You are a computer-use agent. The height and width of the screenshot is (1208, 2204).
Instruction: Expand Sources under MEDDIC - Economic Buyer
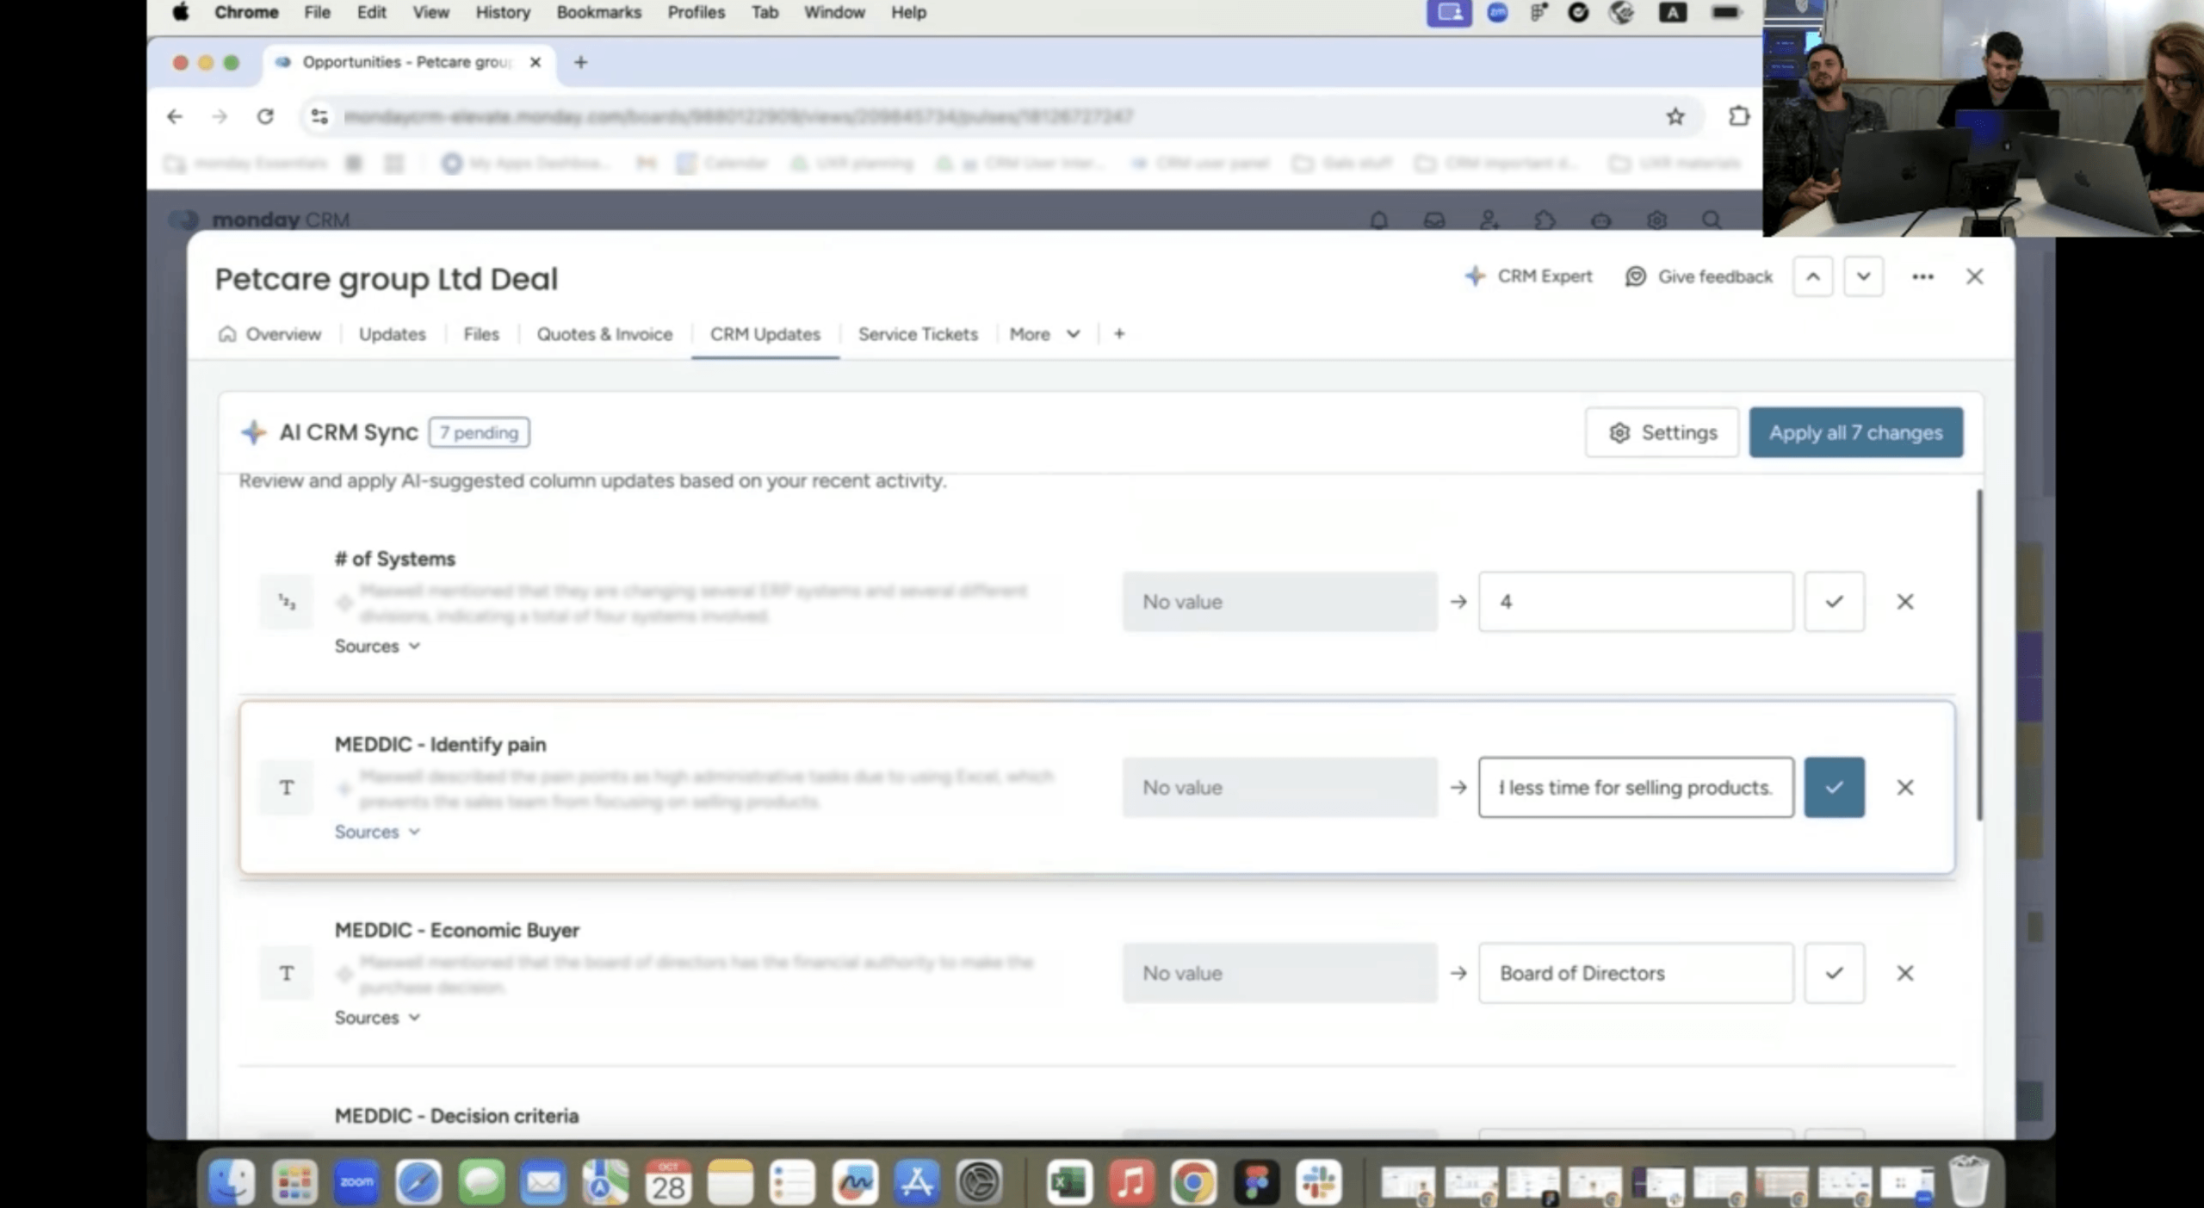click(x=377, y=1018)
